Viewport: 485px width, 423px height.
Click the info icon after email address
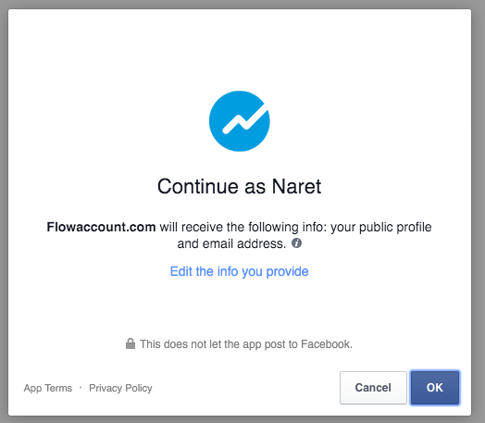(x=296, y=243)
